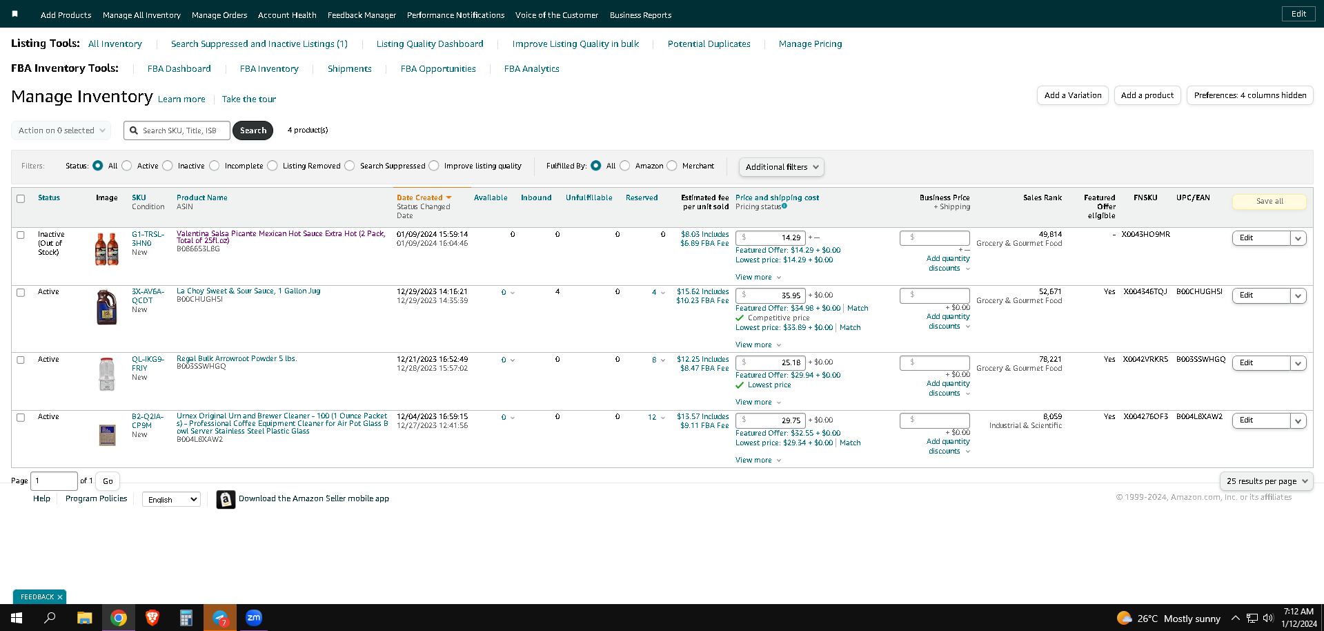This screenshot has height=631, width=1324.
Task: Open Zoom from the taskbar
Action: pos(254,618)
